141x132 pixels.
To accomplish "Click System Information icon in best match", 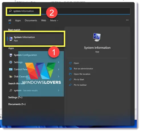I will 11,39.
